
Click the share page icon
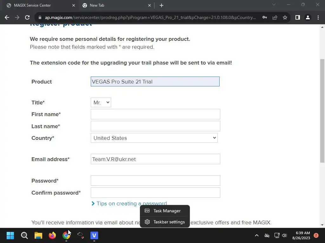[x=275, y=18]
